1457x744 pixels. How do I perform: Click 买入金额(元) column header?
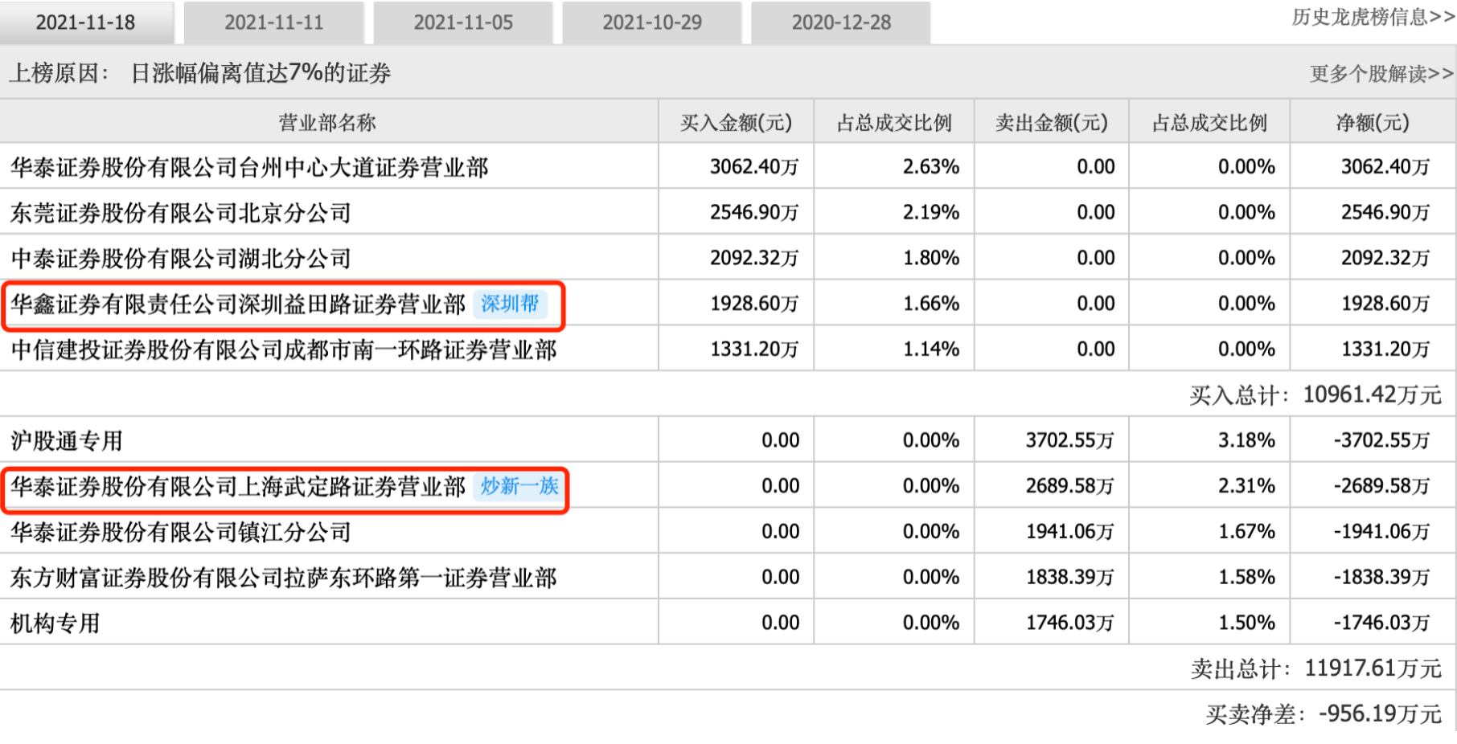pyautogui.click(x=736, y=123)
